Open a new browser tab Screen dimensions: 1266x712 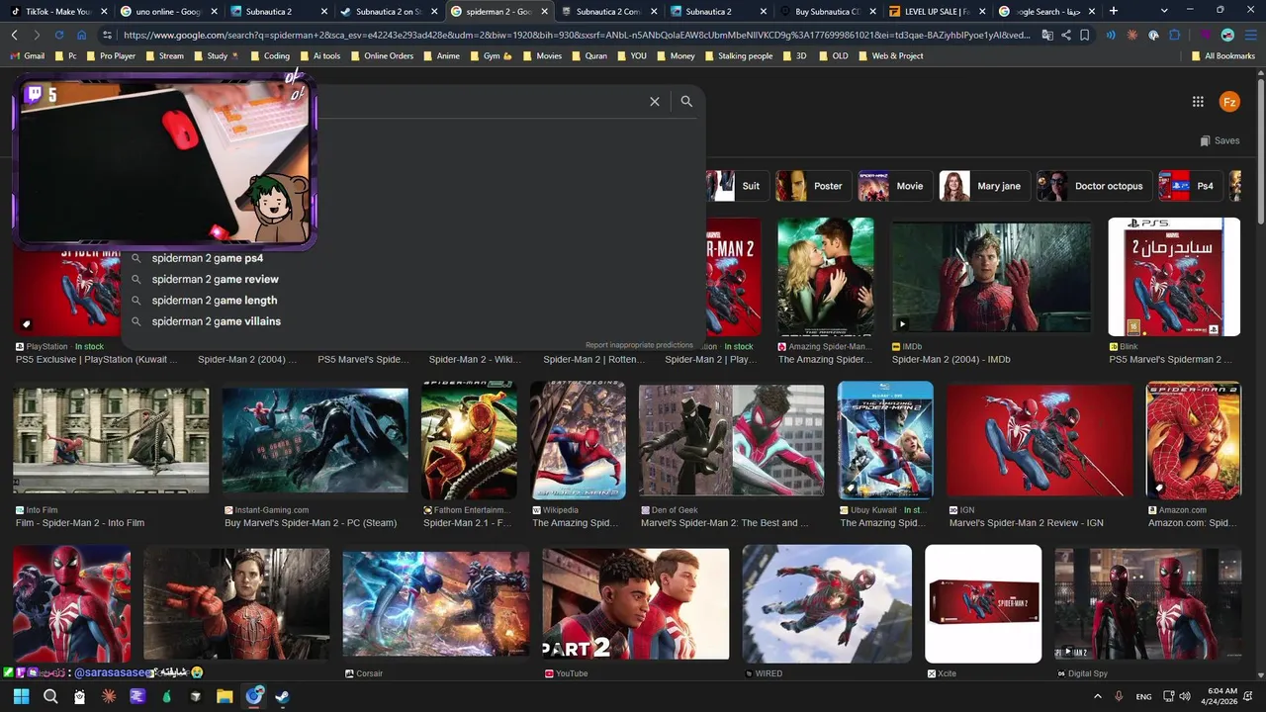(1114, 11)
